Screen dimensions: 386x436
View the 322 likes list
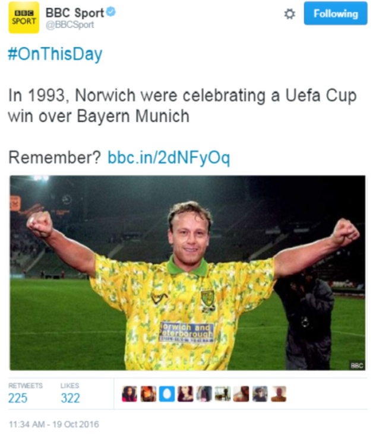point(70,398)
